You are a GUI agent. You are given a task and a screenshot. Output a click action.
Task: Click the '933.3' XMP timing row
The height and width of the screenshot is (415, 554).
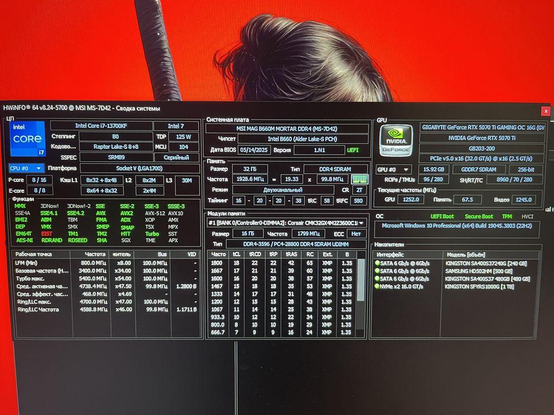(x=282, y=317)
